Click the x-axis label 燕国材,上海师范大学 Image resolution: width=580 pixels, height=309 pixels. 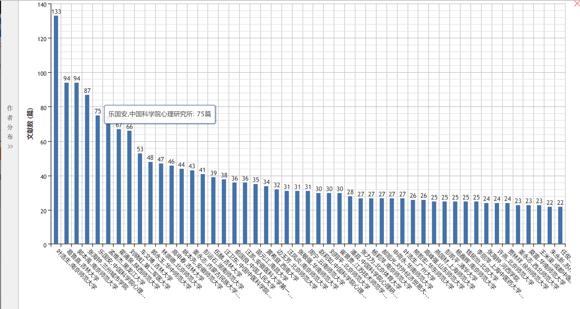tap(455, 269)
